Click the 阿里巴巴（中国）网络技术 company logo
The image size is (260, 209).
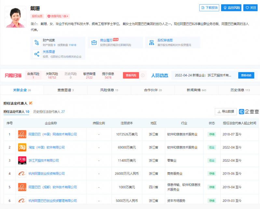point(22,134)
